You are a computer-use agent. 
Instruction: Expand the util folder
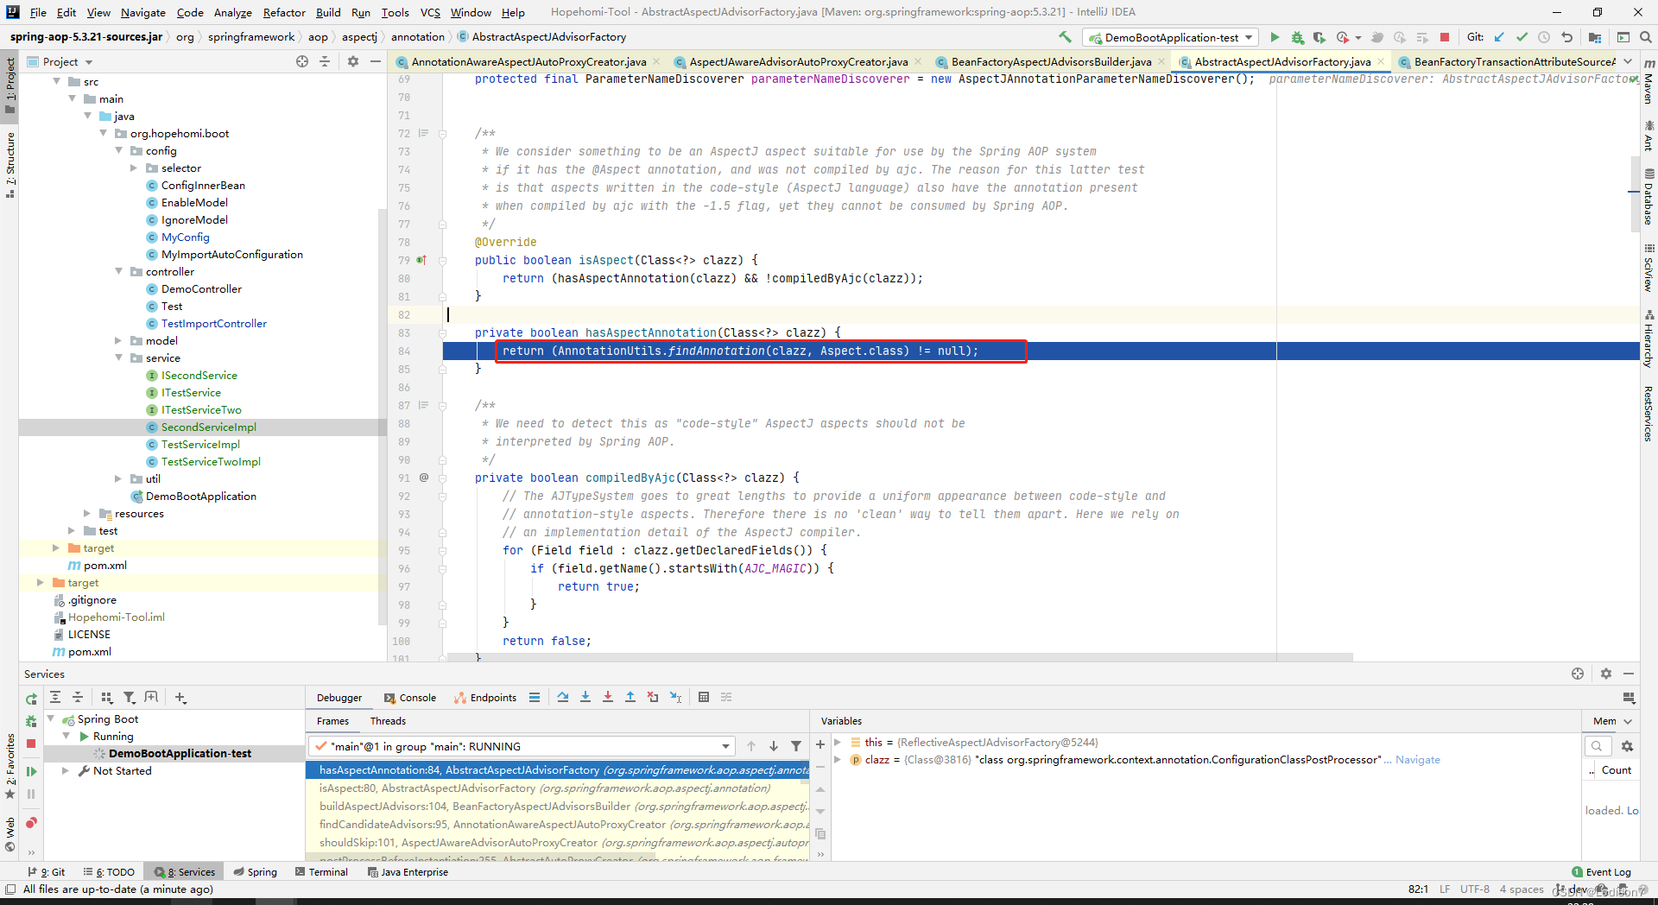pyautogui.click(x=119, y=479)
